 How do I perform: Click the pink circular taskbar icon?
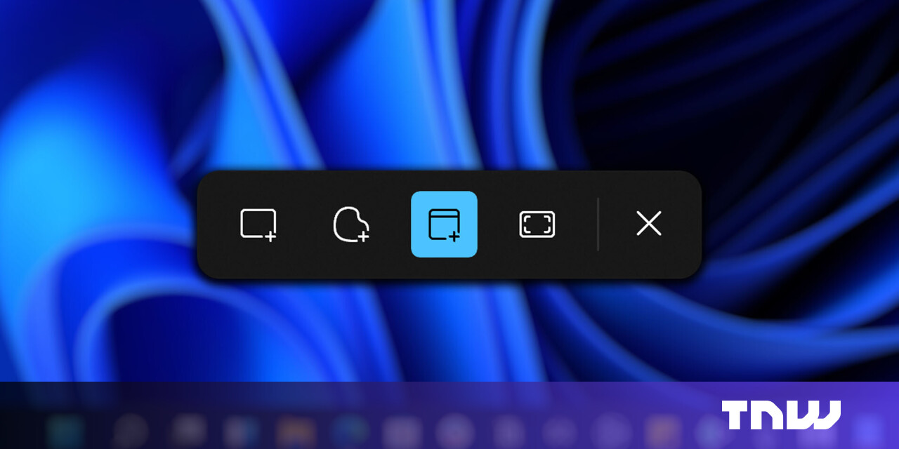[x=453, y=433]
